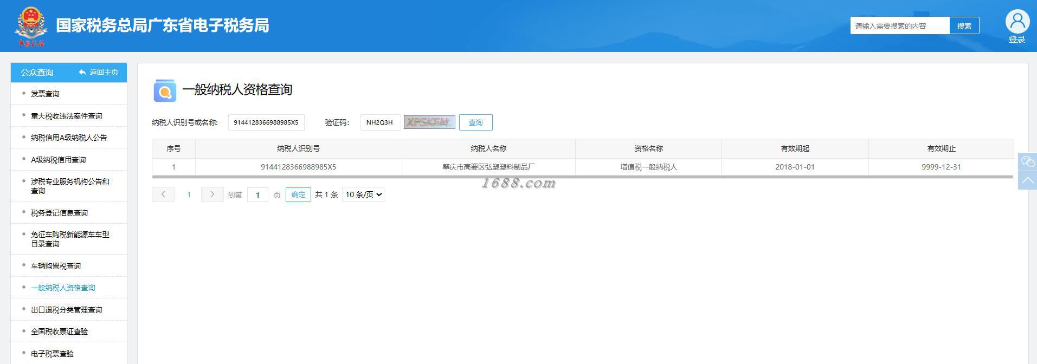Image resolution: width=1037 pixels, height=364 pixels.
Task: Click the 有效期止 column header
Action: click(x=941, y=148)
